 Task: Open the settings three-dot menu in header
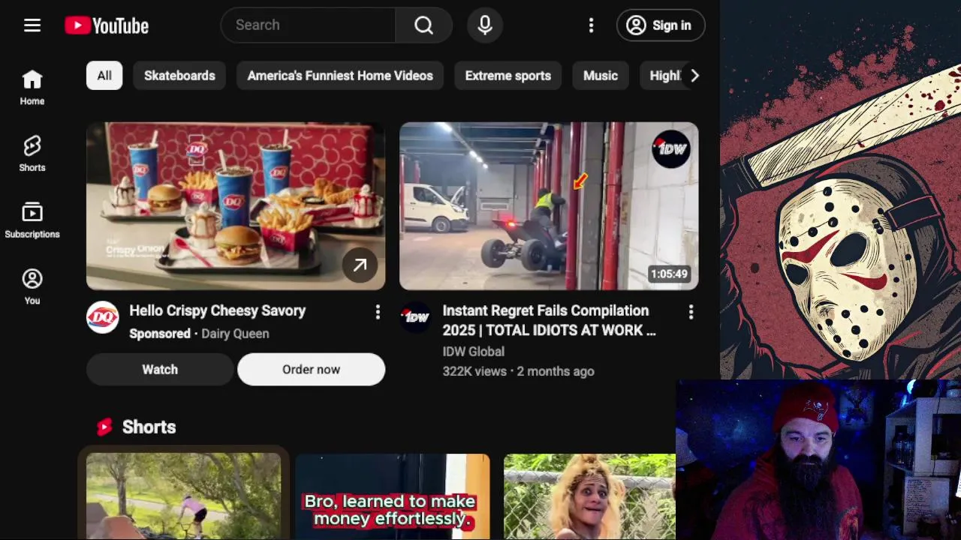591,25
